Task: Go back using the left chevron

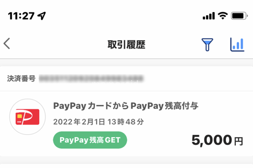Action: 7,44
